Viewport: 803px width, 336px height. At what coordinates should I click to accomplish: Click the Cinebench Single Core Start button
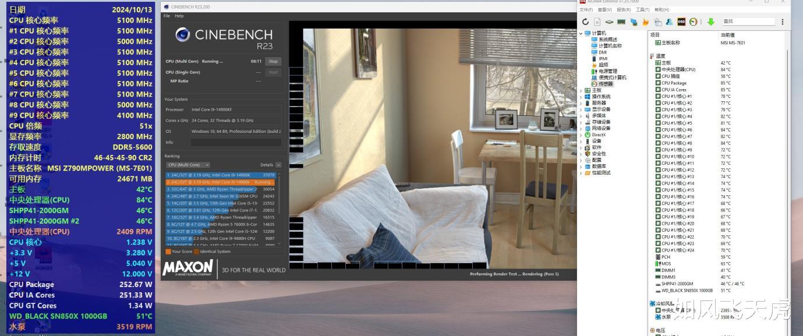(273, 72)
